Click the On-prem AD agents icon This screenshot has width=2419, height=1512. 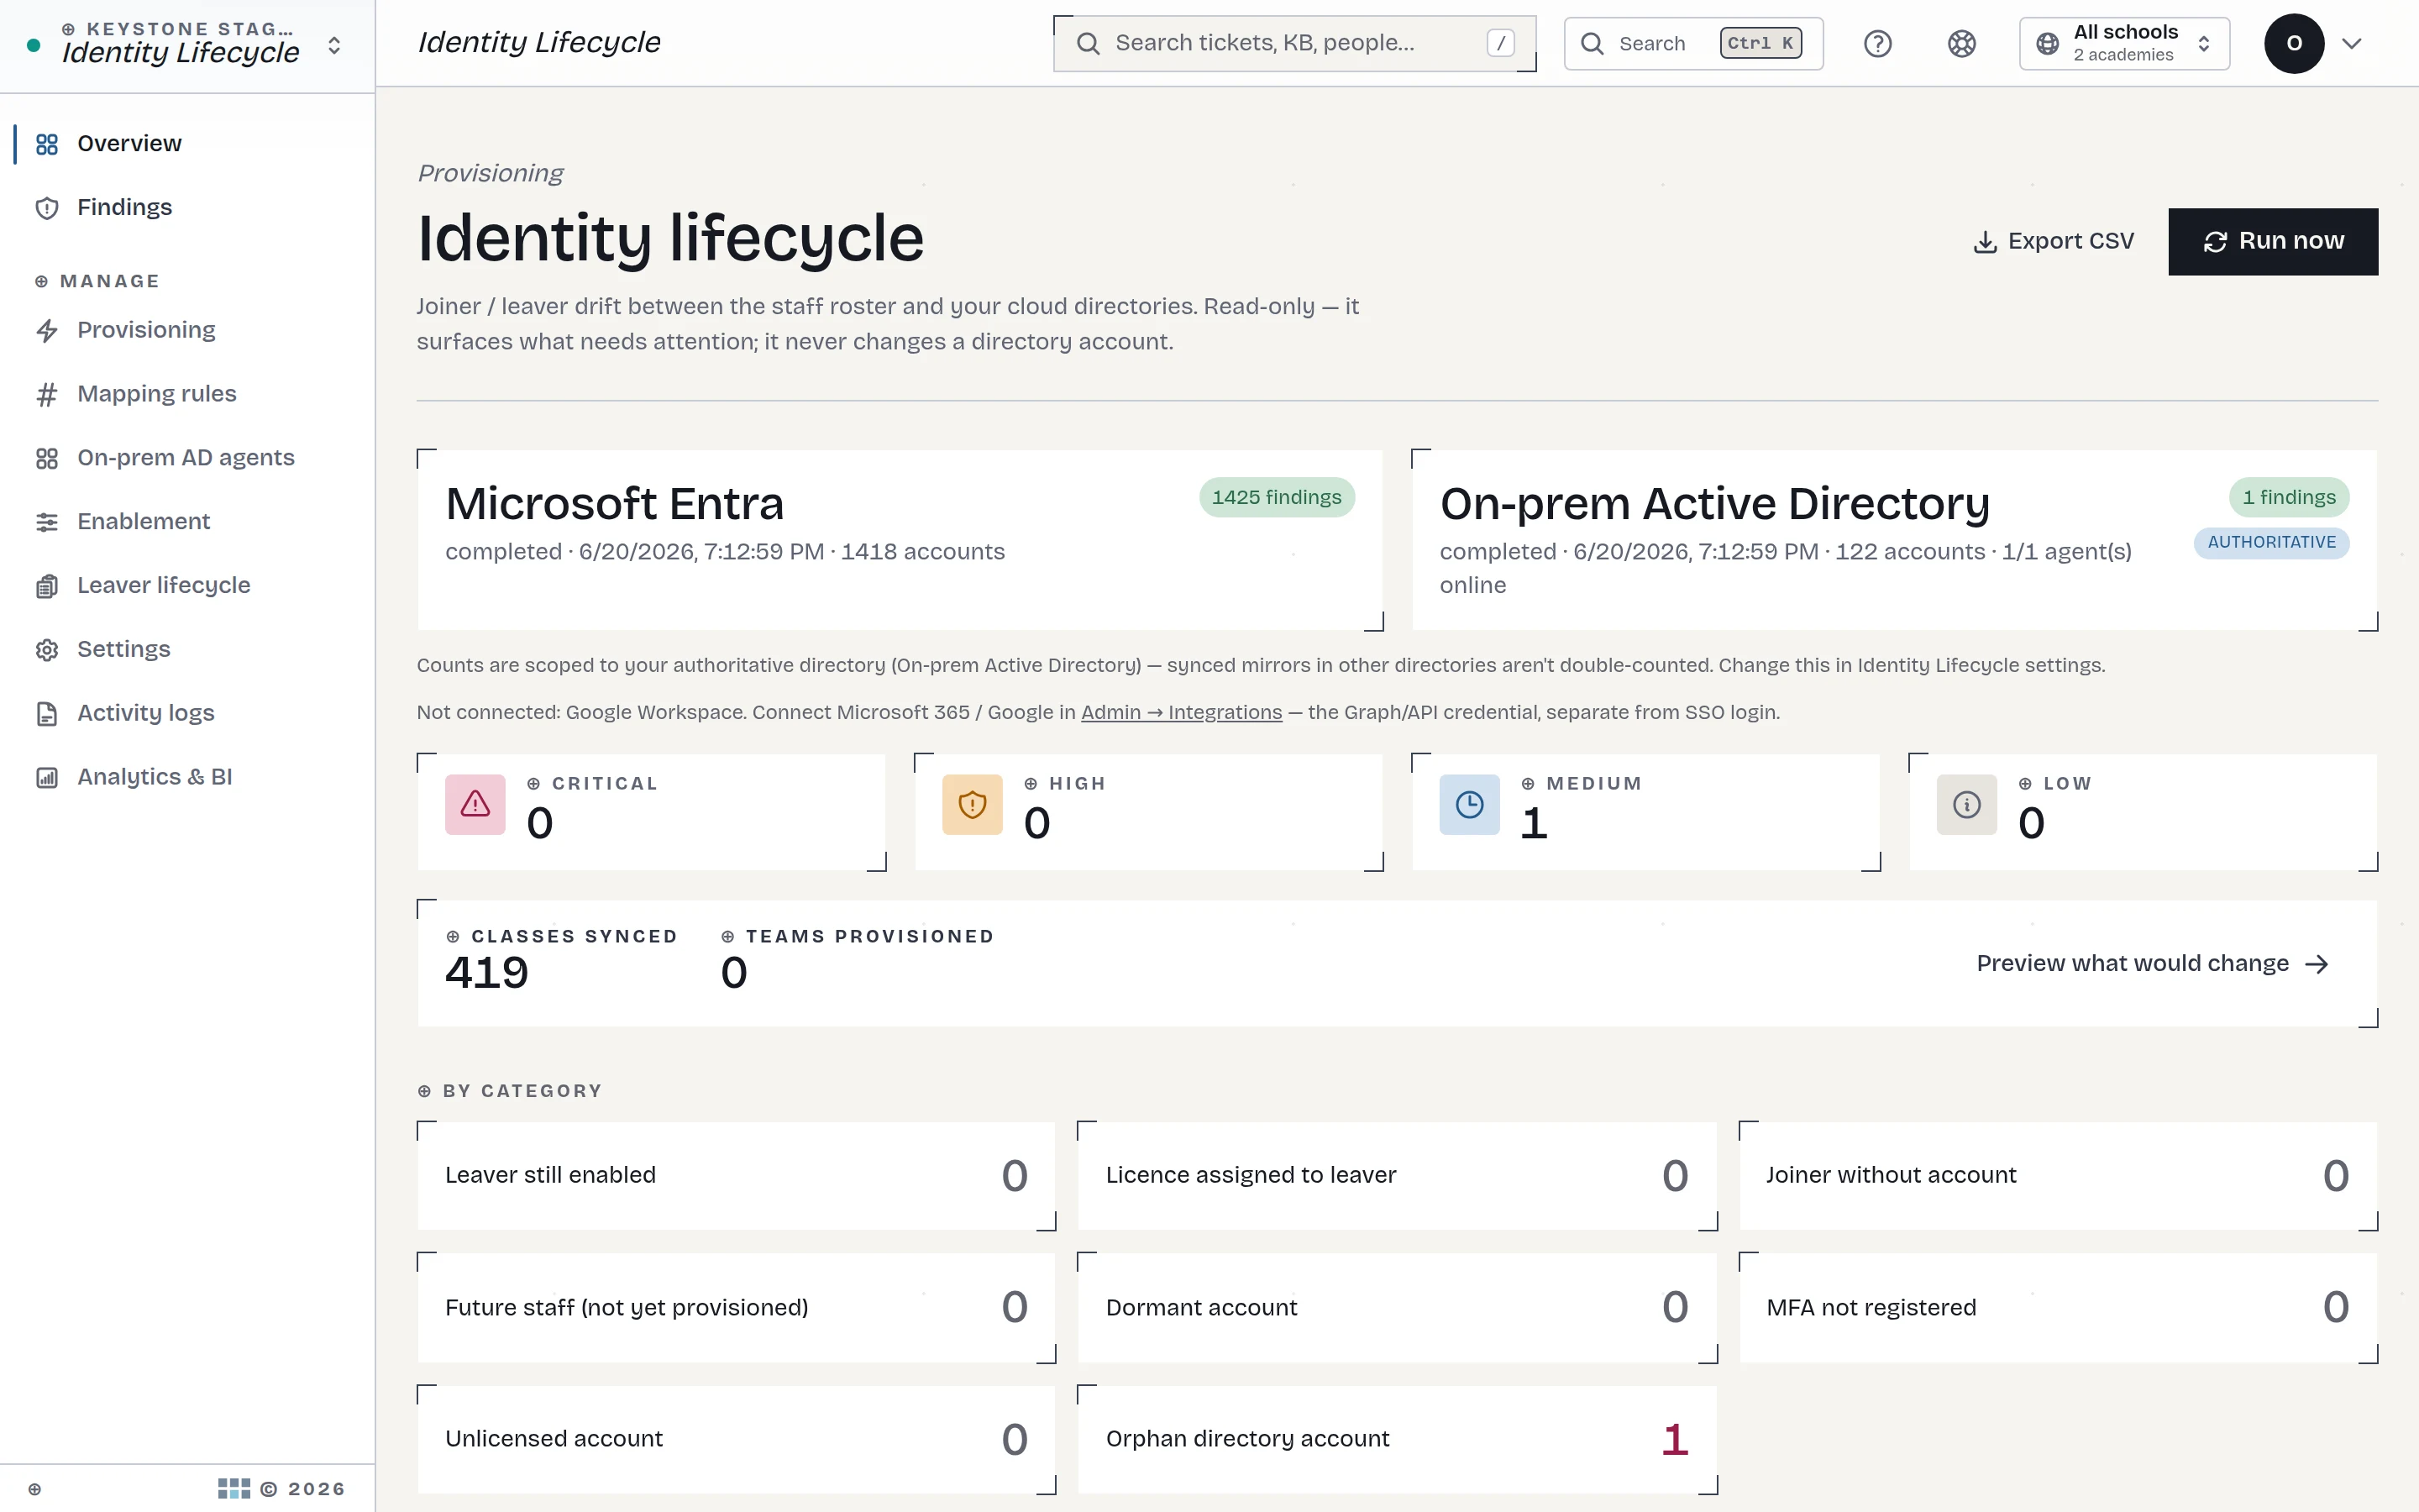click(47, 458)
